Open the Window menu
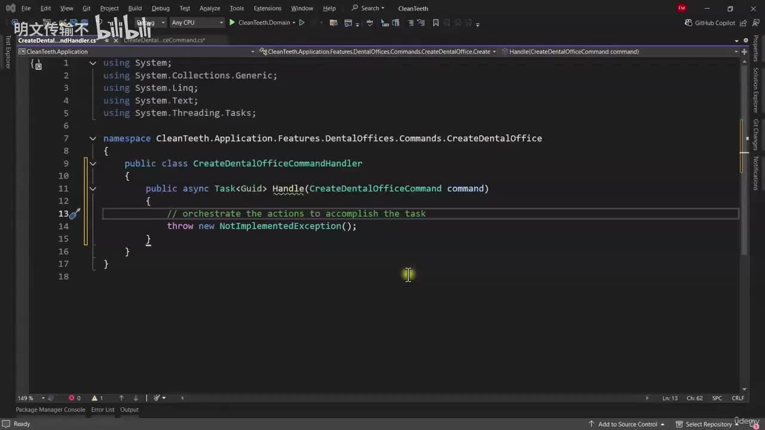 tap(302, 8)
